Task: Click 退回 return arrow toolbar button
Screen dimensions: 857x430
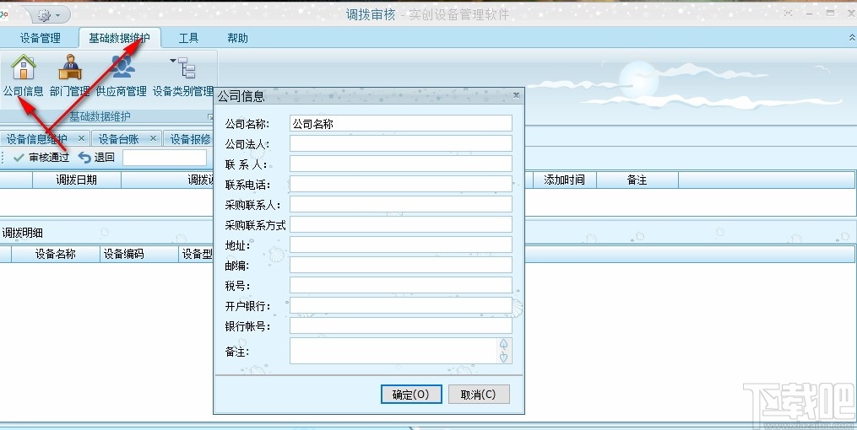Action: (x=97, y=158)
